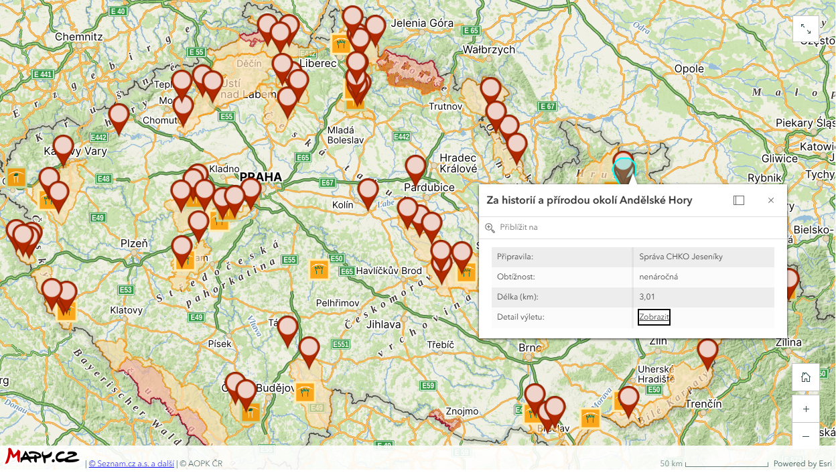
Task: Zoom out with the minus button
Action: pyautogui.click(x=806, y=436)
